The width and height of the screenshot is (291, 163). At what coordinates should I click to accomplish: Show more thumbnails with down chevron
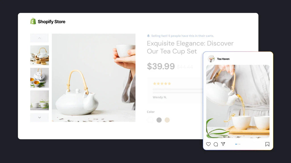tap(39, 117)
